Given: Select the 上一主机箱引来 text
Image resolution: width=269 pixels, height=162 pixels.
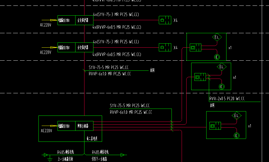Looking at the screenshot, I should 65,159.
